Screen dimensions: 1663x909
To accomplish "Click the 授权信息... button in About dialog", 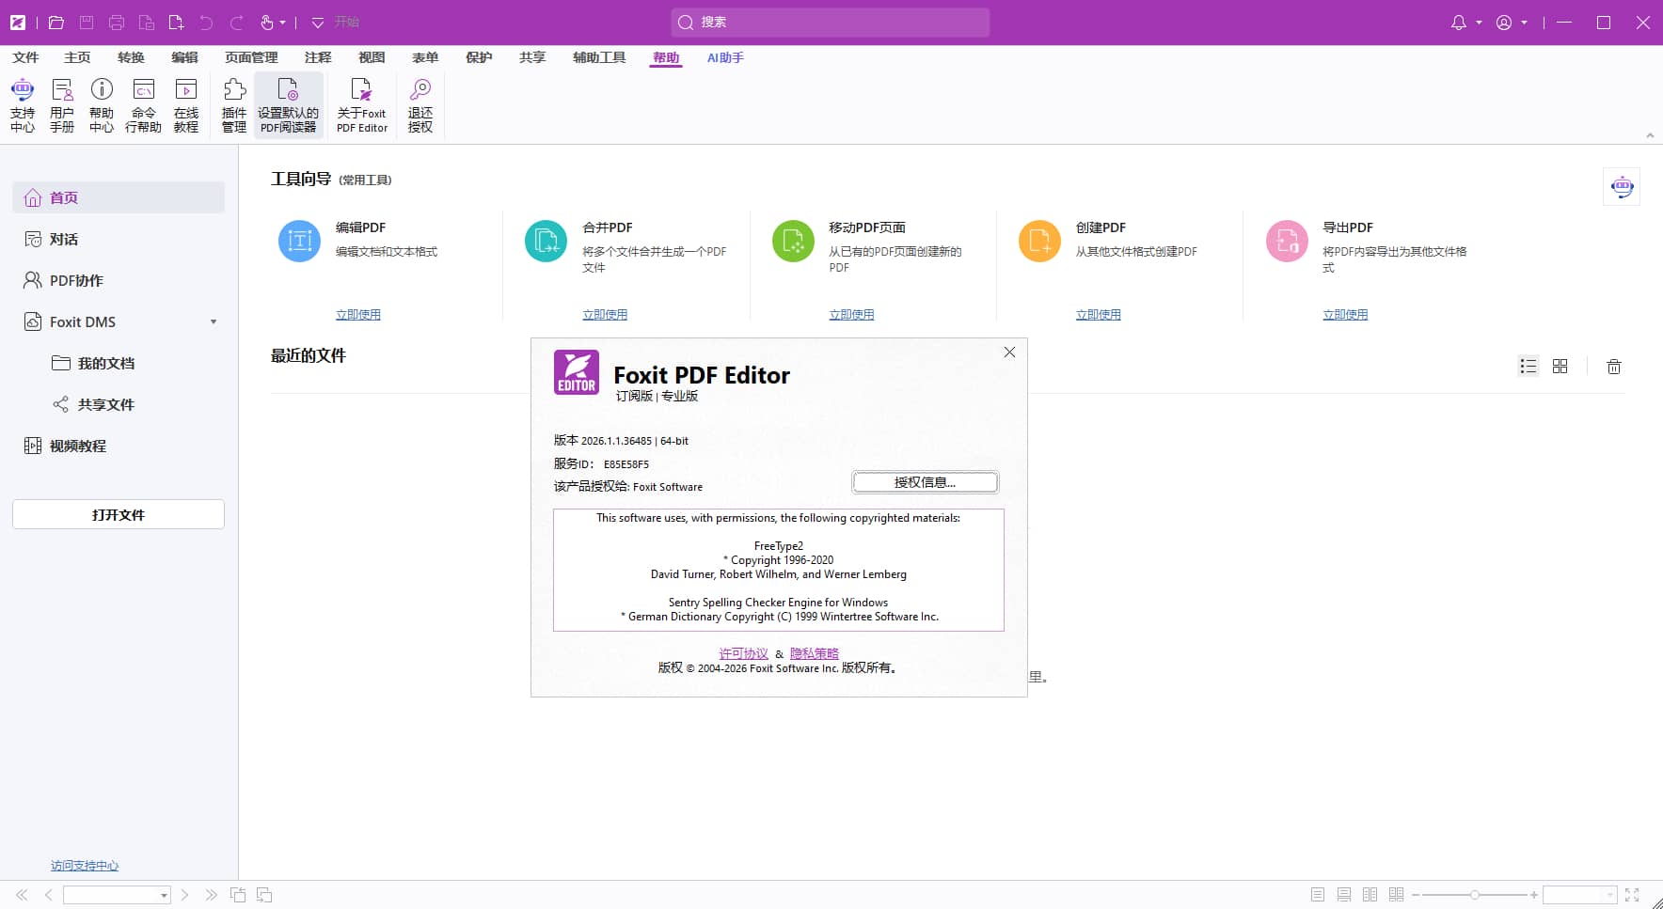I will pos(925,482).
